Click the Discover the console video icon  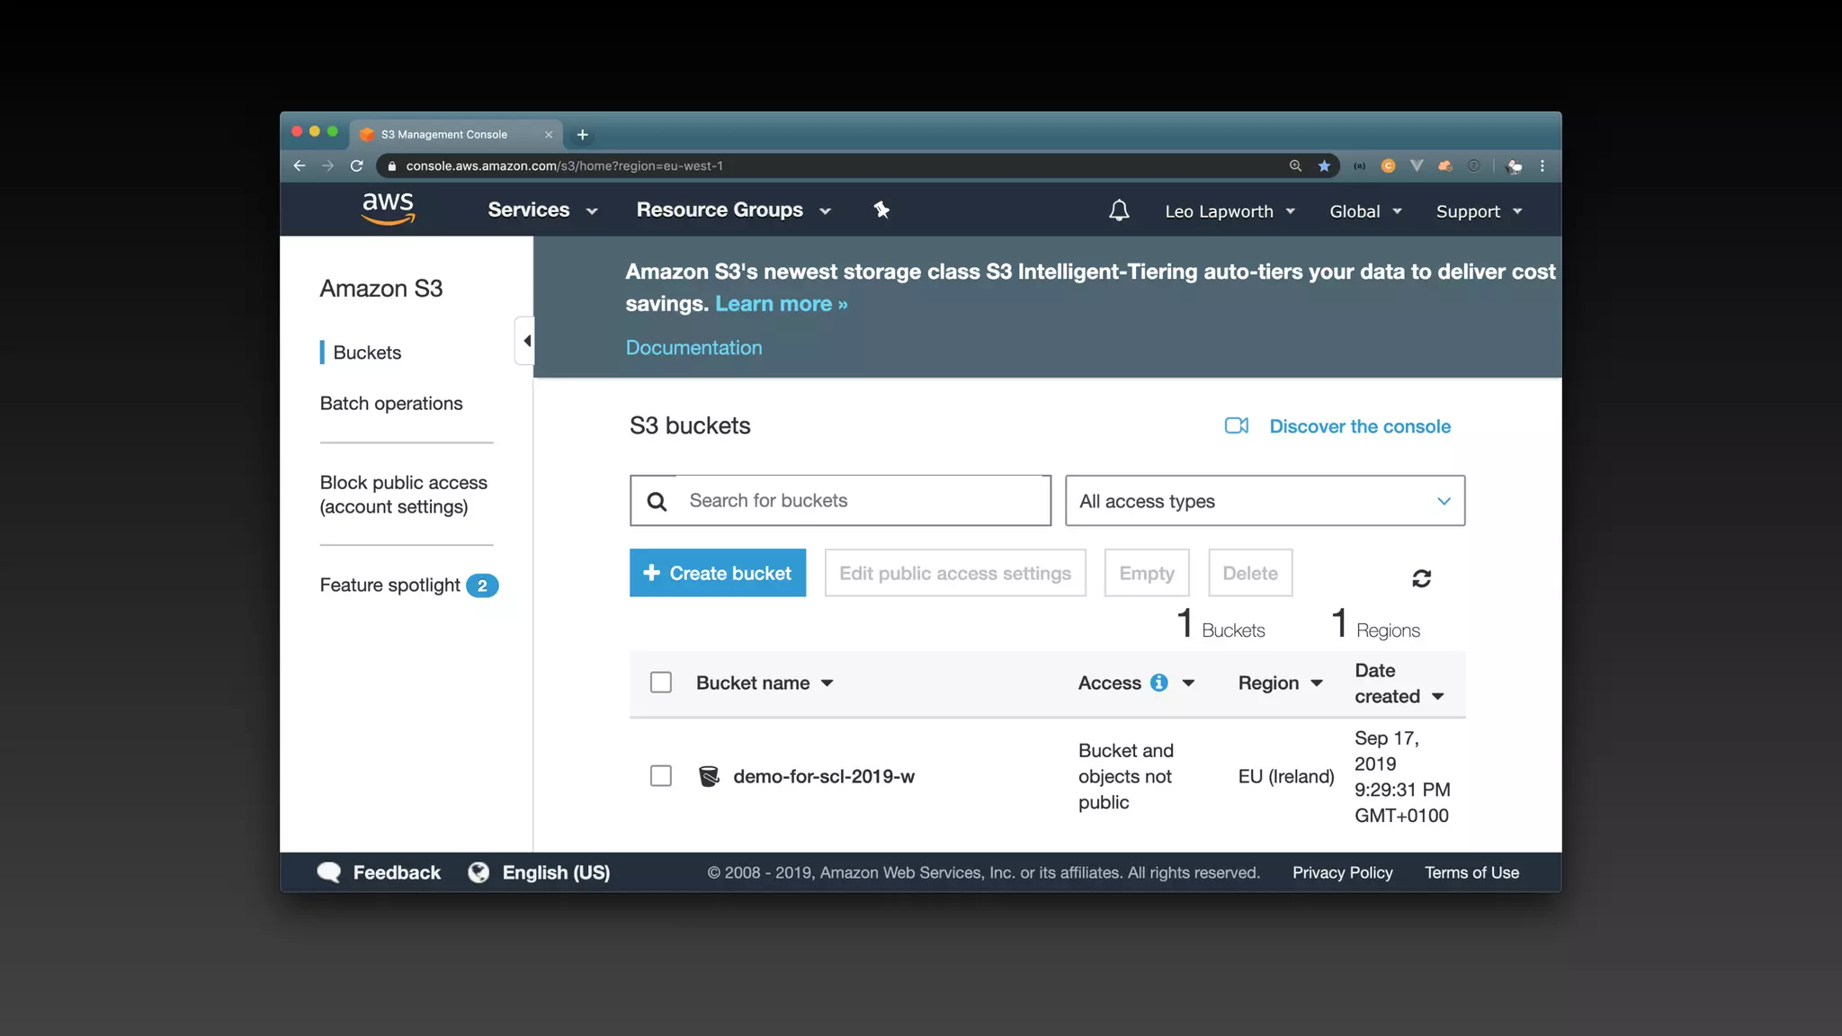coord(1237,425)
